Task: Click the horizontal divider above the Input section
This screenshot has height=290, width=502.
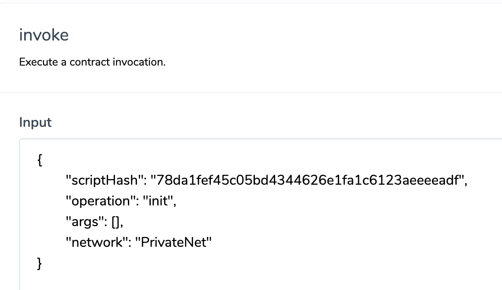Action: 251,92
